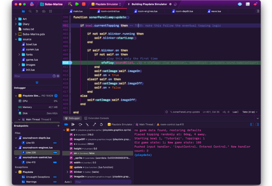Expand the Art folder
Image resolution: width=272 pixels, height=186 pixels.
pyautogui.click(x=16, y=19)
